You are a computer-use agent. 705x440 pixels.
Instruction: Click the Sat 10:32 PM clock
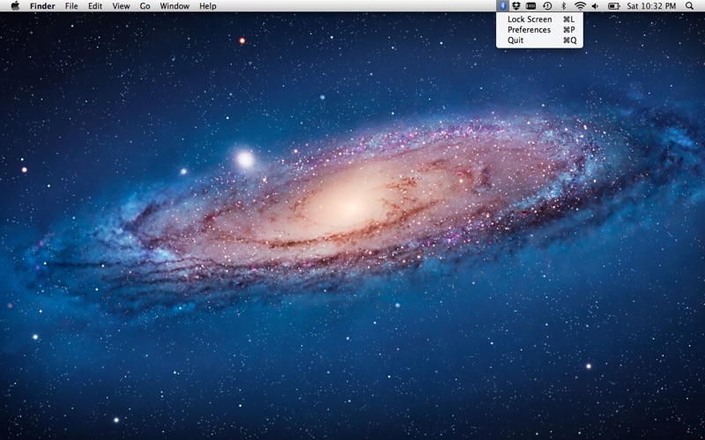651,6
